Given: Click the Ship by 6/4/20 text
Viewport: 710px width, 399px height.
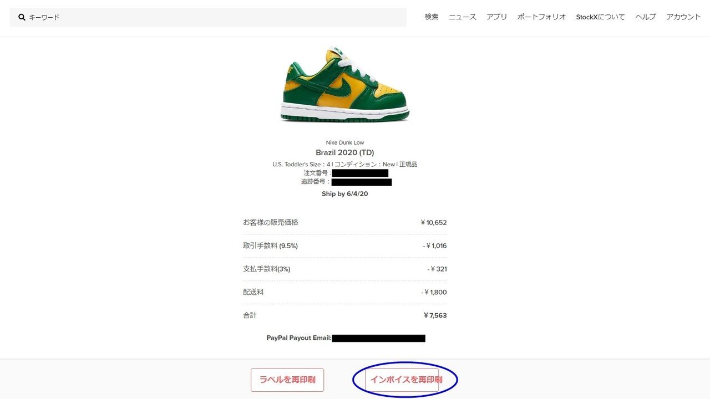Looking at the screenshot, I should [x=345, y=194].
